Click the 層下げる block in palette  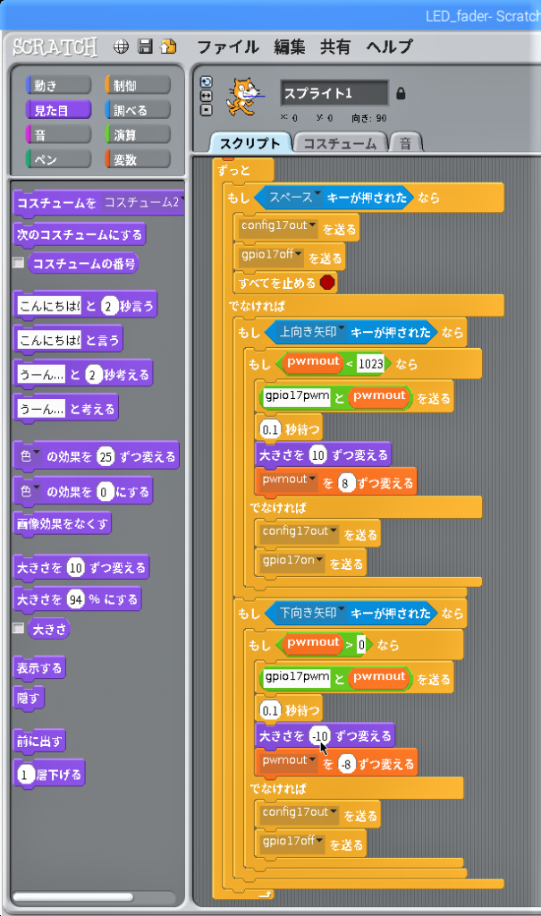click(49, 776)
